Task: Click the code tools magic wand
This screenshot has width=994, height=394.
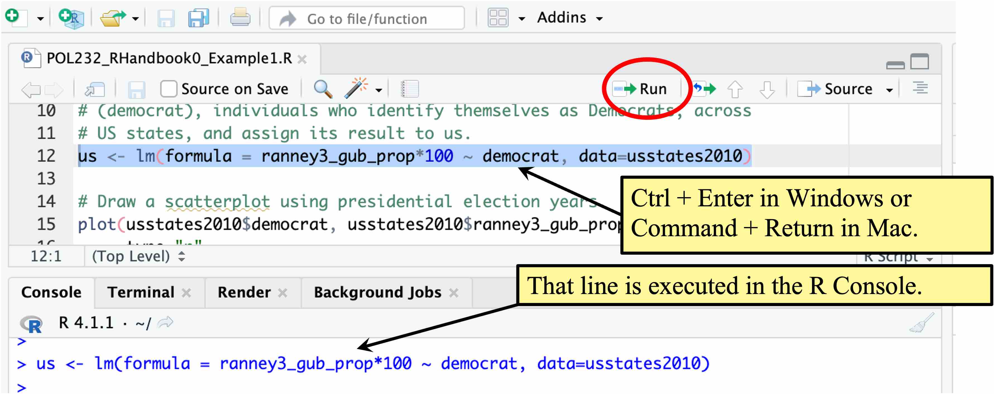Action: tap(356, 88)
